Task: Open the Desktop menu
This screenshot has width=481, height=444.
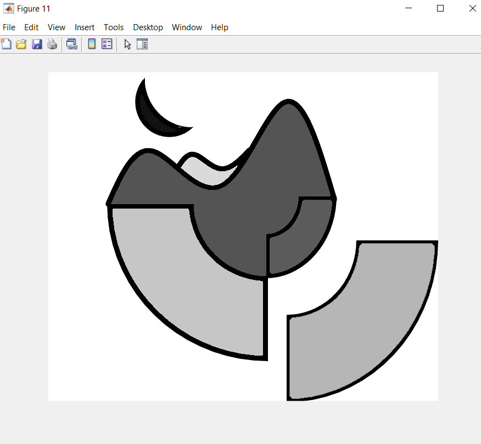Action: (x=148, y=27)
